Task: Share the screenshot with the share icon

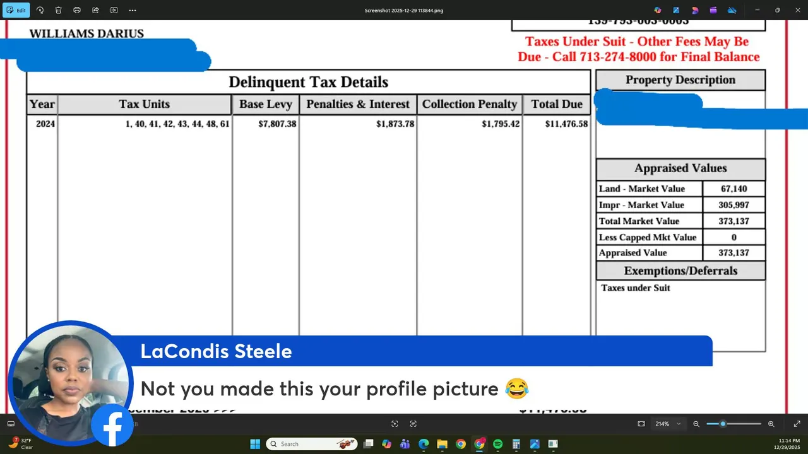Action: coord(95,10)
